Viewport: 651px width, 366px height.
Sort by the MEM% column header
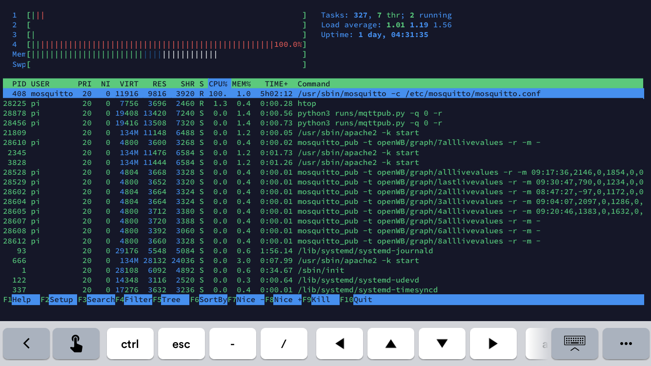click(241, 84)
